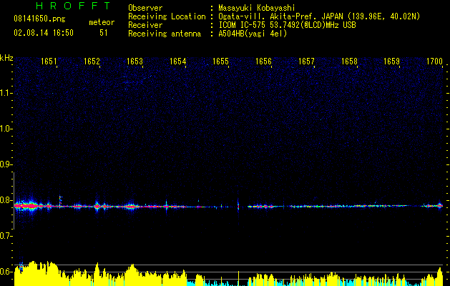This screenshot has width=450, height=286.
Task: Click the 1.0 kHz axis label
Action: pyautogui.click(x=6, y=129)
